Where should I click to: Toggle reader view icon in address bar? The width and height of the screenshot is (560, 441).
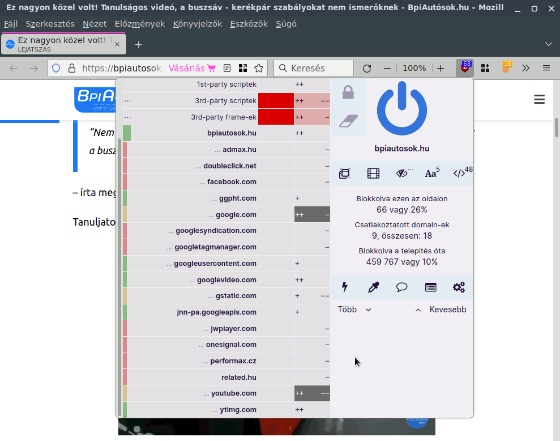227,68
